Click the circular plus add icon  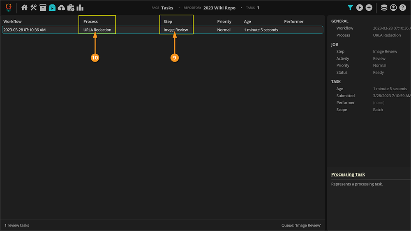coord(369,7)
